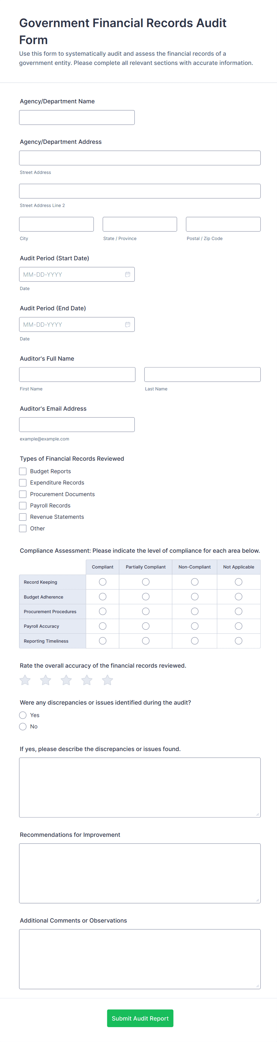Viewport: 277px width, 1042px height.
Task: Check the Budget Reports checkbox
Action: [23, 471]
